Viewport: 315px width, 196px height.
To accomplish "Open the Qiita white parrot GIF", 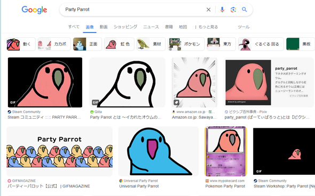I will [127, 83].
